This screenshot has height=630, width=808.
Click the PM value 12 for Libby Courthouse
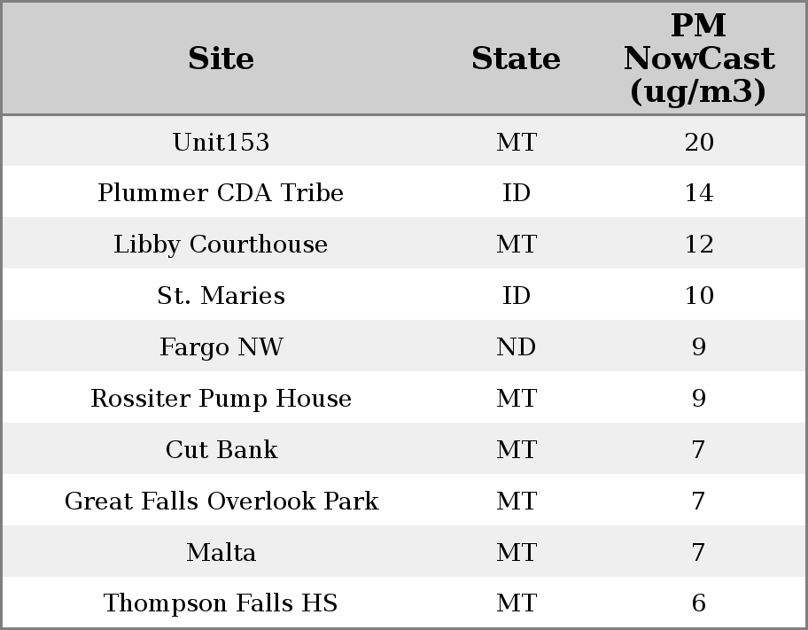[698, 245]
